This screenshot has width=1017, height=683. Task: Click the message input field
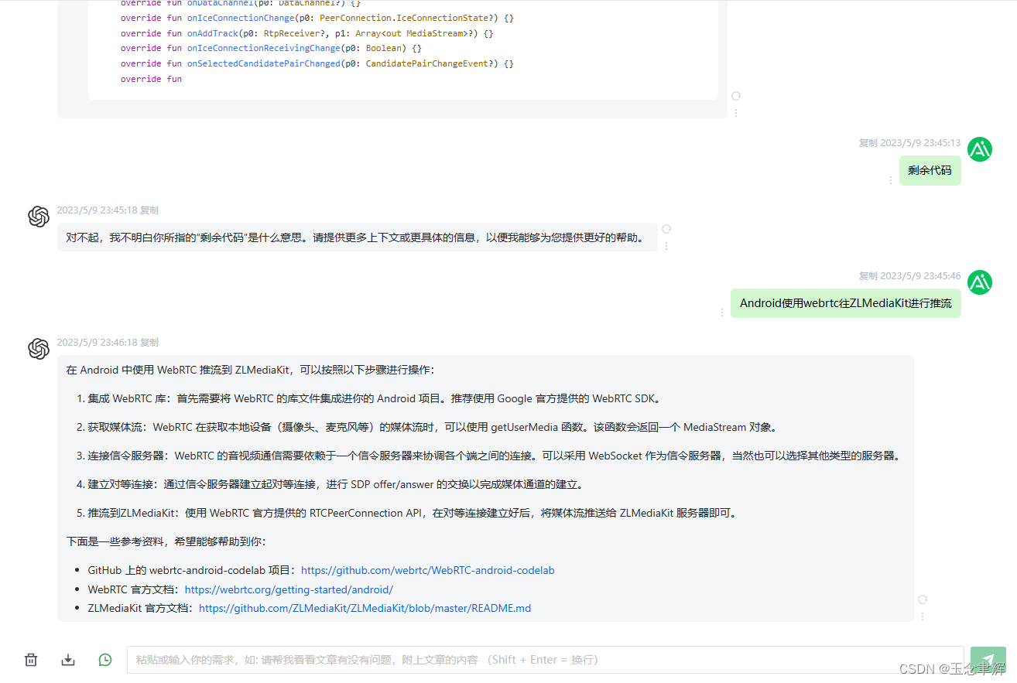546,660
